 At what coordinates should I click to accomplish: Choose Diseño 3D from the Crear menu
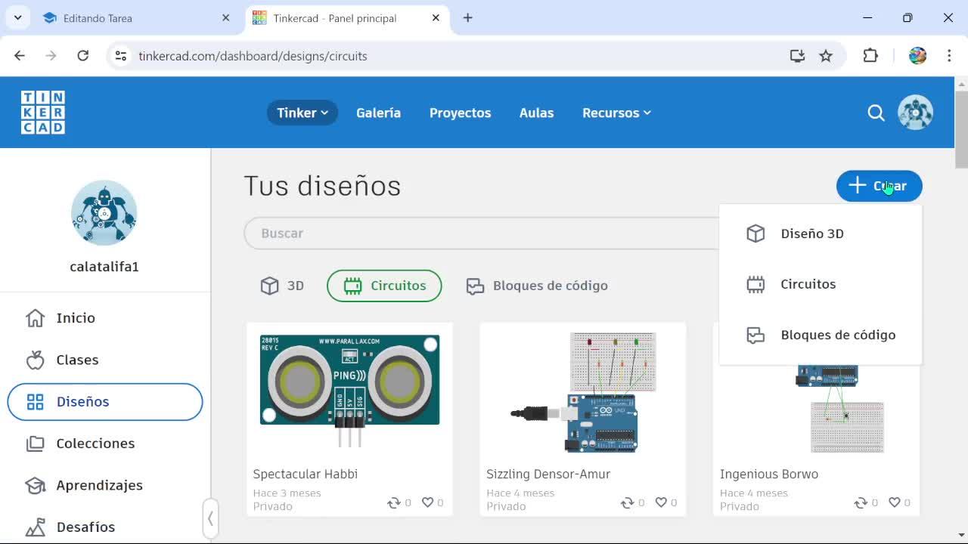[821, 233]
